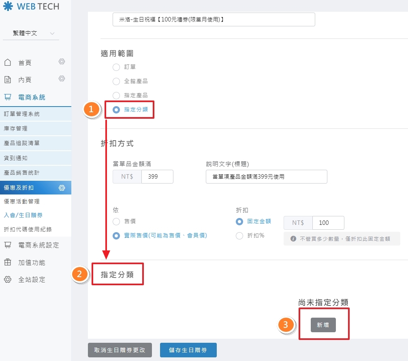Open 訂單管理系統 in the sidebar
Image resolution: width=408 pixels, height=361 pixels.
[22, 114]
